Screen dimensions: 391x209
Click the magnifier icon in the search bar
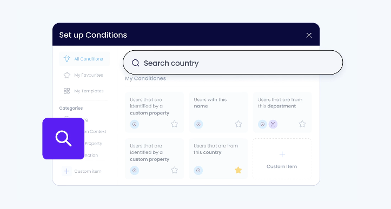point(135,63)
